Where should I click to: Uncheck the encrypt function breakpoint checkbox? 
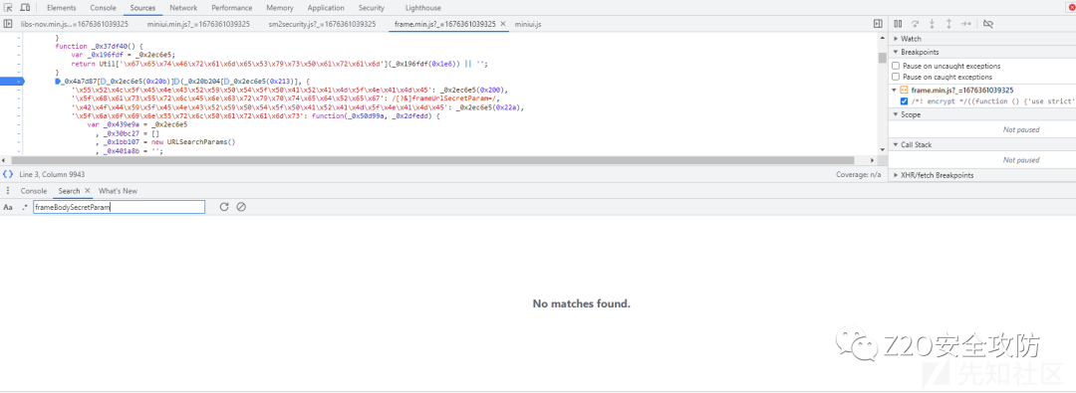coord(905,101)
